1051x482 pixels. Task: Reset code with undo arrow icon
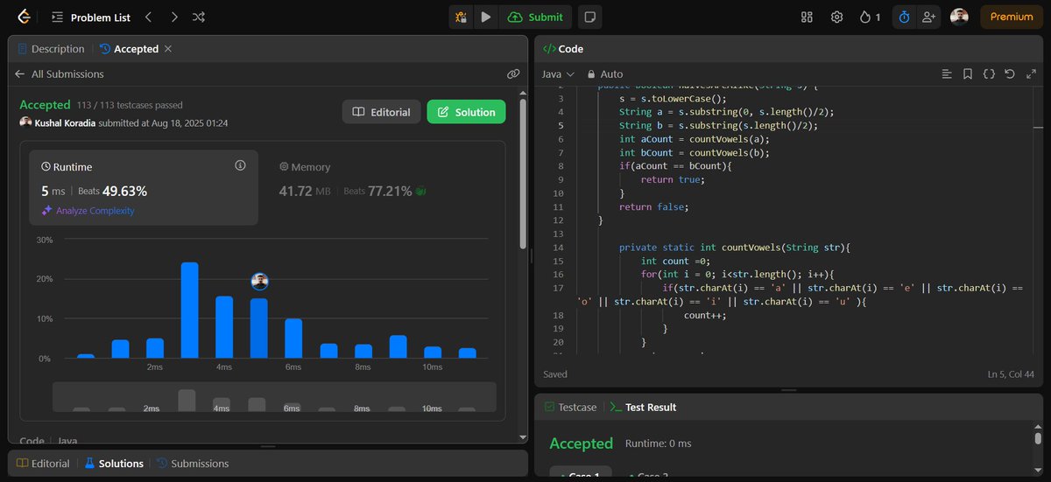pos(1010,74)
